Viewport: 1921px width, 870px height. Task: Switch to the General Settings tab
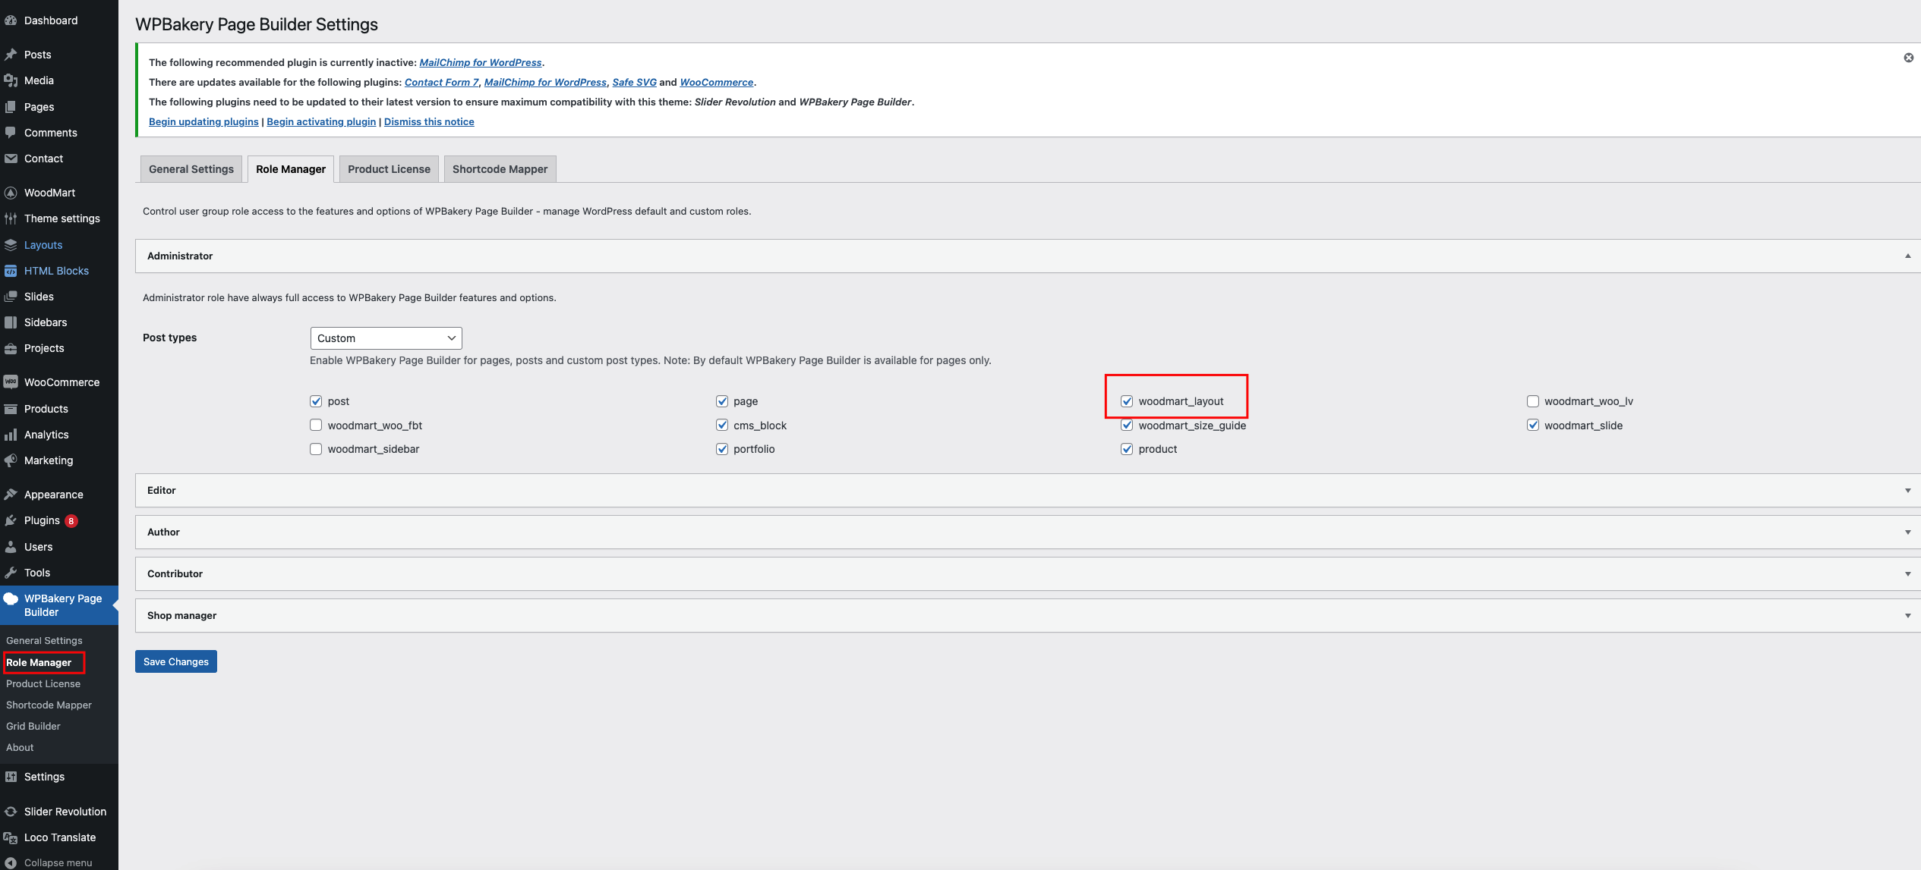coord(191,169)
